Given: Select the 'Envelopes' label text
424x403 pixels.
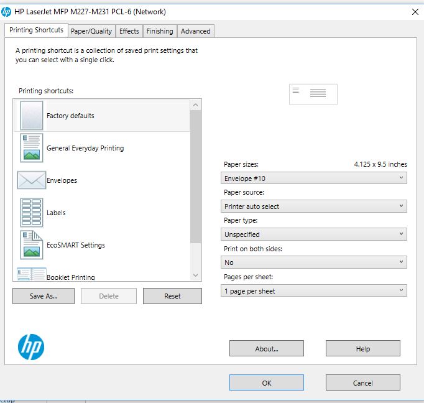Looking at the screenshot, I should point(62,180).
